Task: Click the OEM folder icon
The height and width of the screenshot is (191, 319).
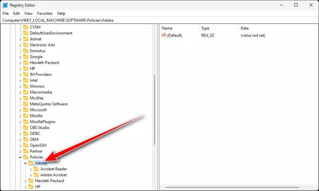Action: (x=26, y=139)
